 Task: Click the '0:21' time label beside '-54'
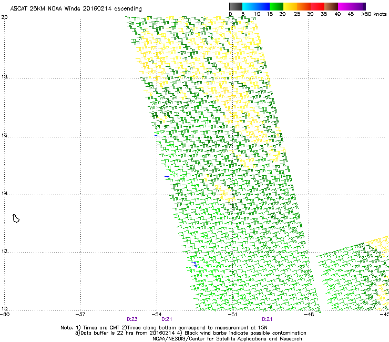pyautogui.click(x=167, y=319)
